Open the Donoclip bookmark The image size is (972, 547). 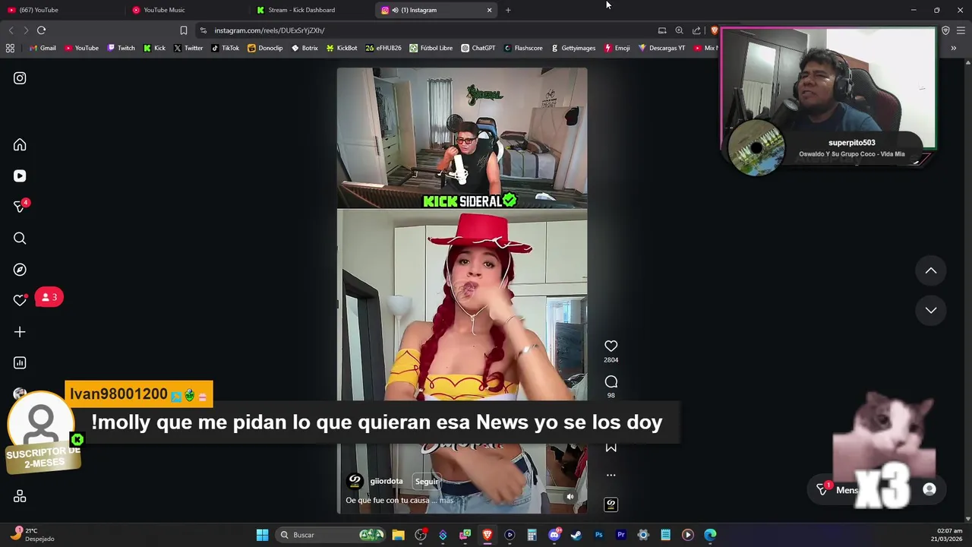point(266,48)
